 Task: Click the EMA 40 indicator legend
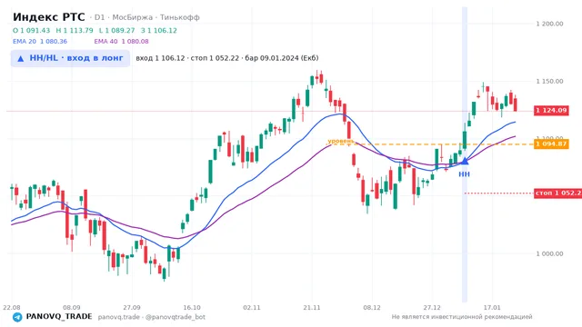(121, 42)
